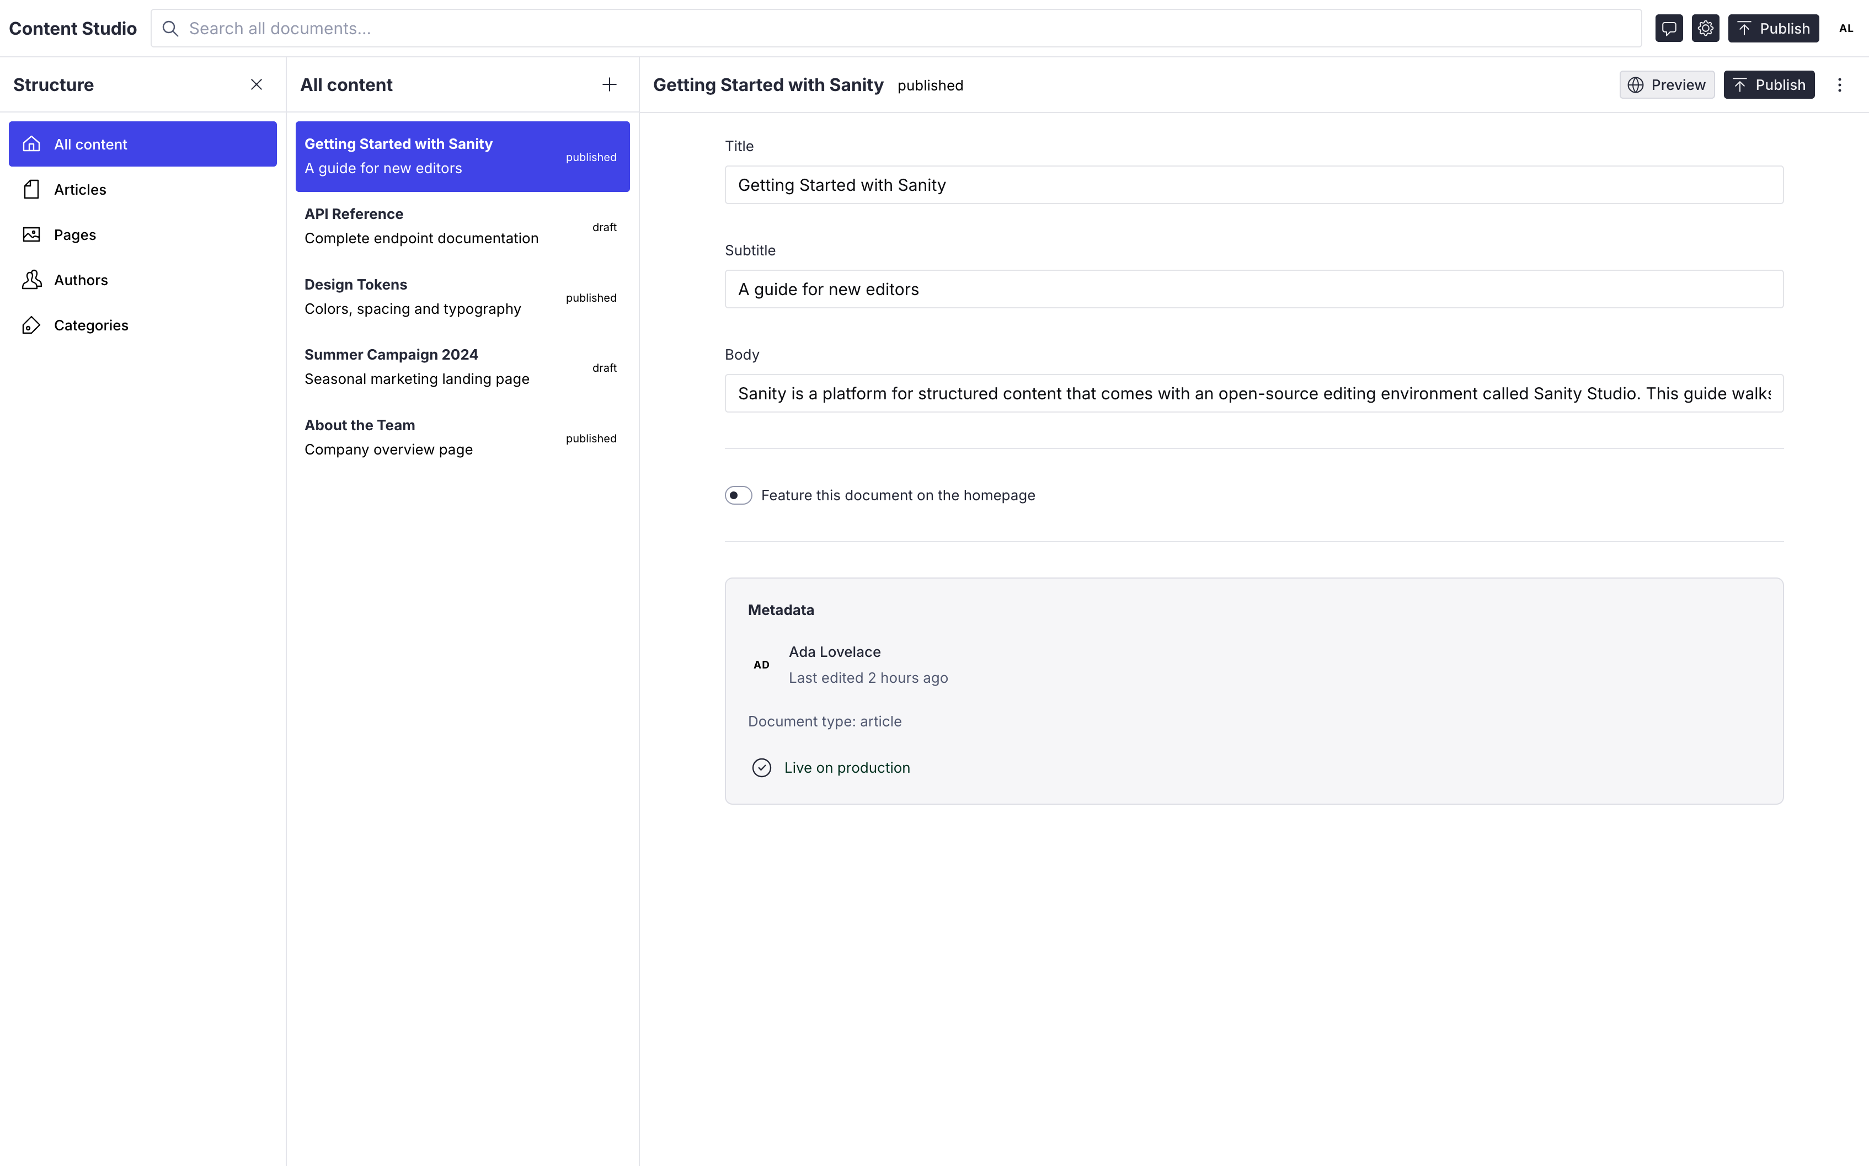
Task: Edit the Title input field
Action: [1254, 185]
